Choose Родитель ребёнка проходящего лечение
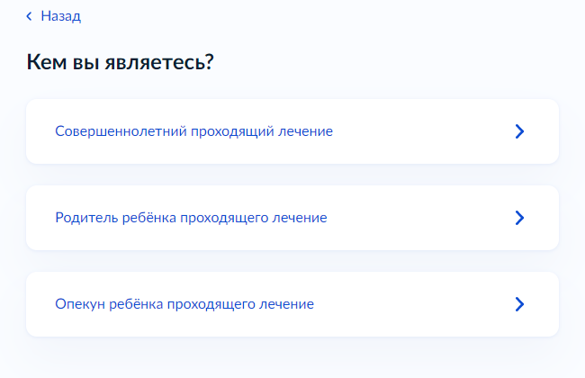Screen dimensions: 585x378 tap(191, 218)
